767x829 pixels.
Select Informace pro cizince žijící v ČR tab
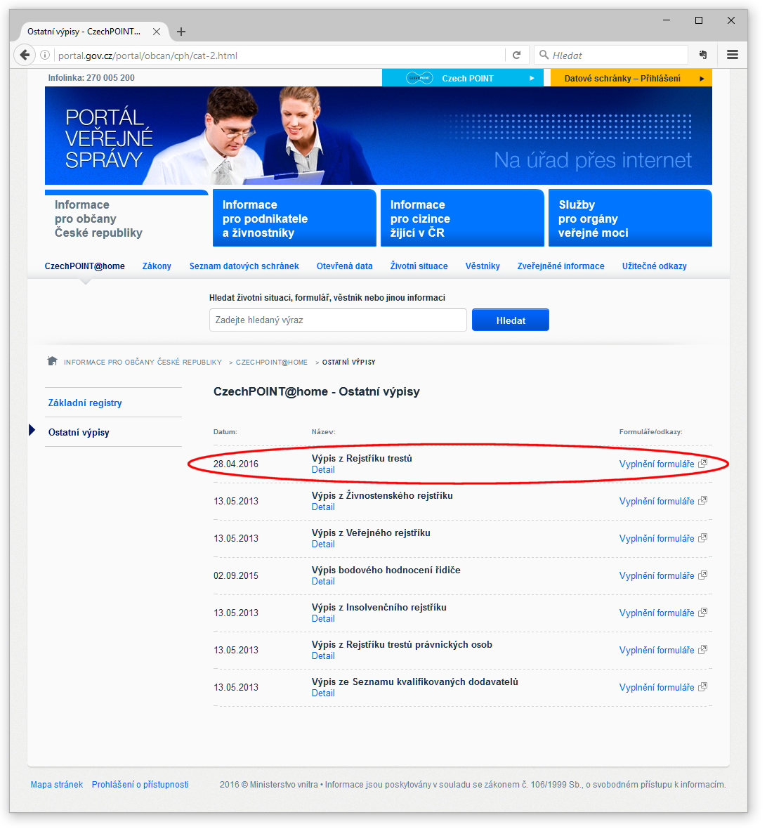click(x=463, y=218)
